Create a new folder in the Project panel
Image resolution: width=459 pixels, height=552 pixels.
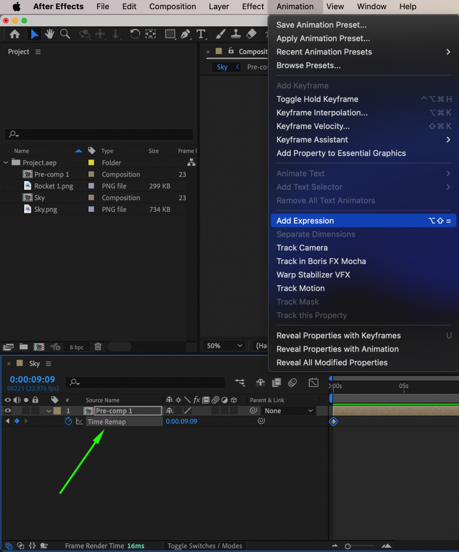point(23,347)
